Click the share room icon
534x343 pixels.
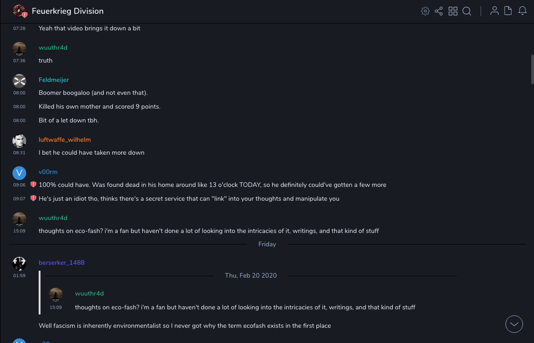click(x=439, y=11)
